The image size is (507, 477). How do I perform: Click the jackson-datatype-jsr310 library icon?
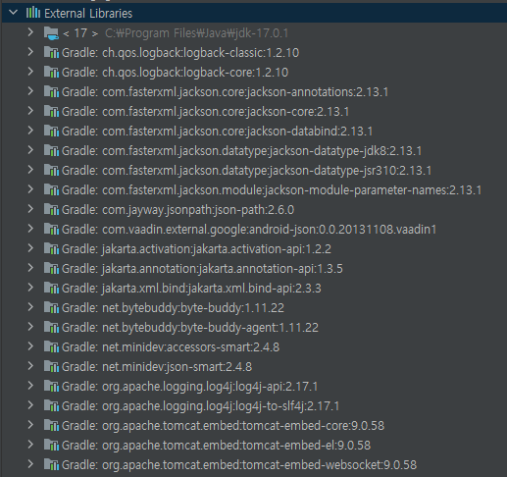tap(51, 170)
